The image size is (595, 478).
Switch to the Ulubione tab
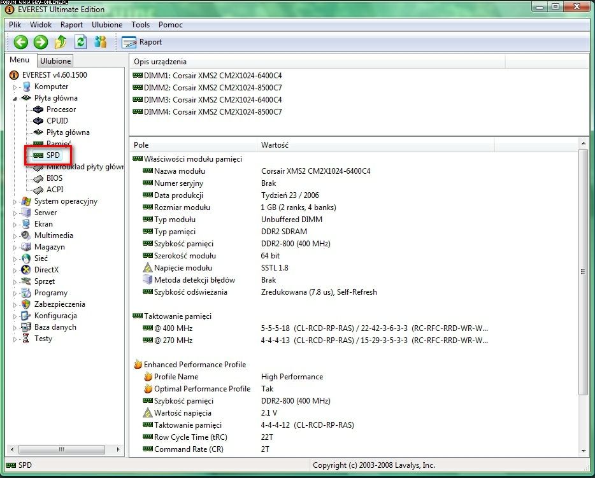(55, 61)
